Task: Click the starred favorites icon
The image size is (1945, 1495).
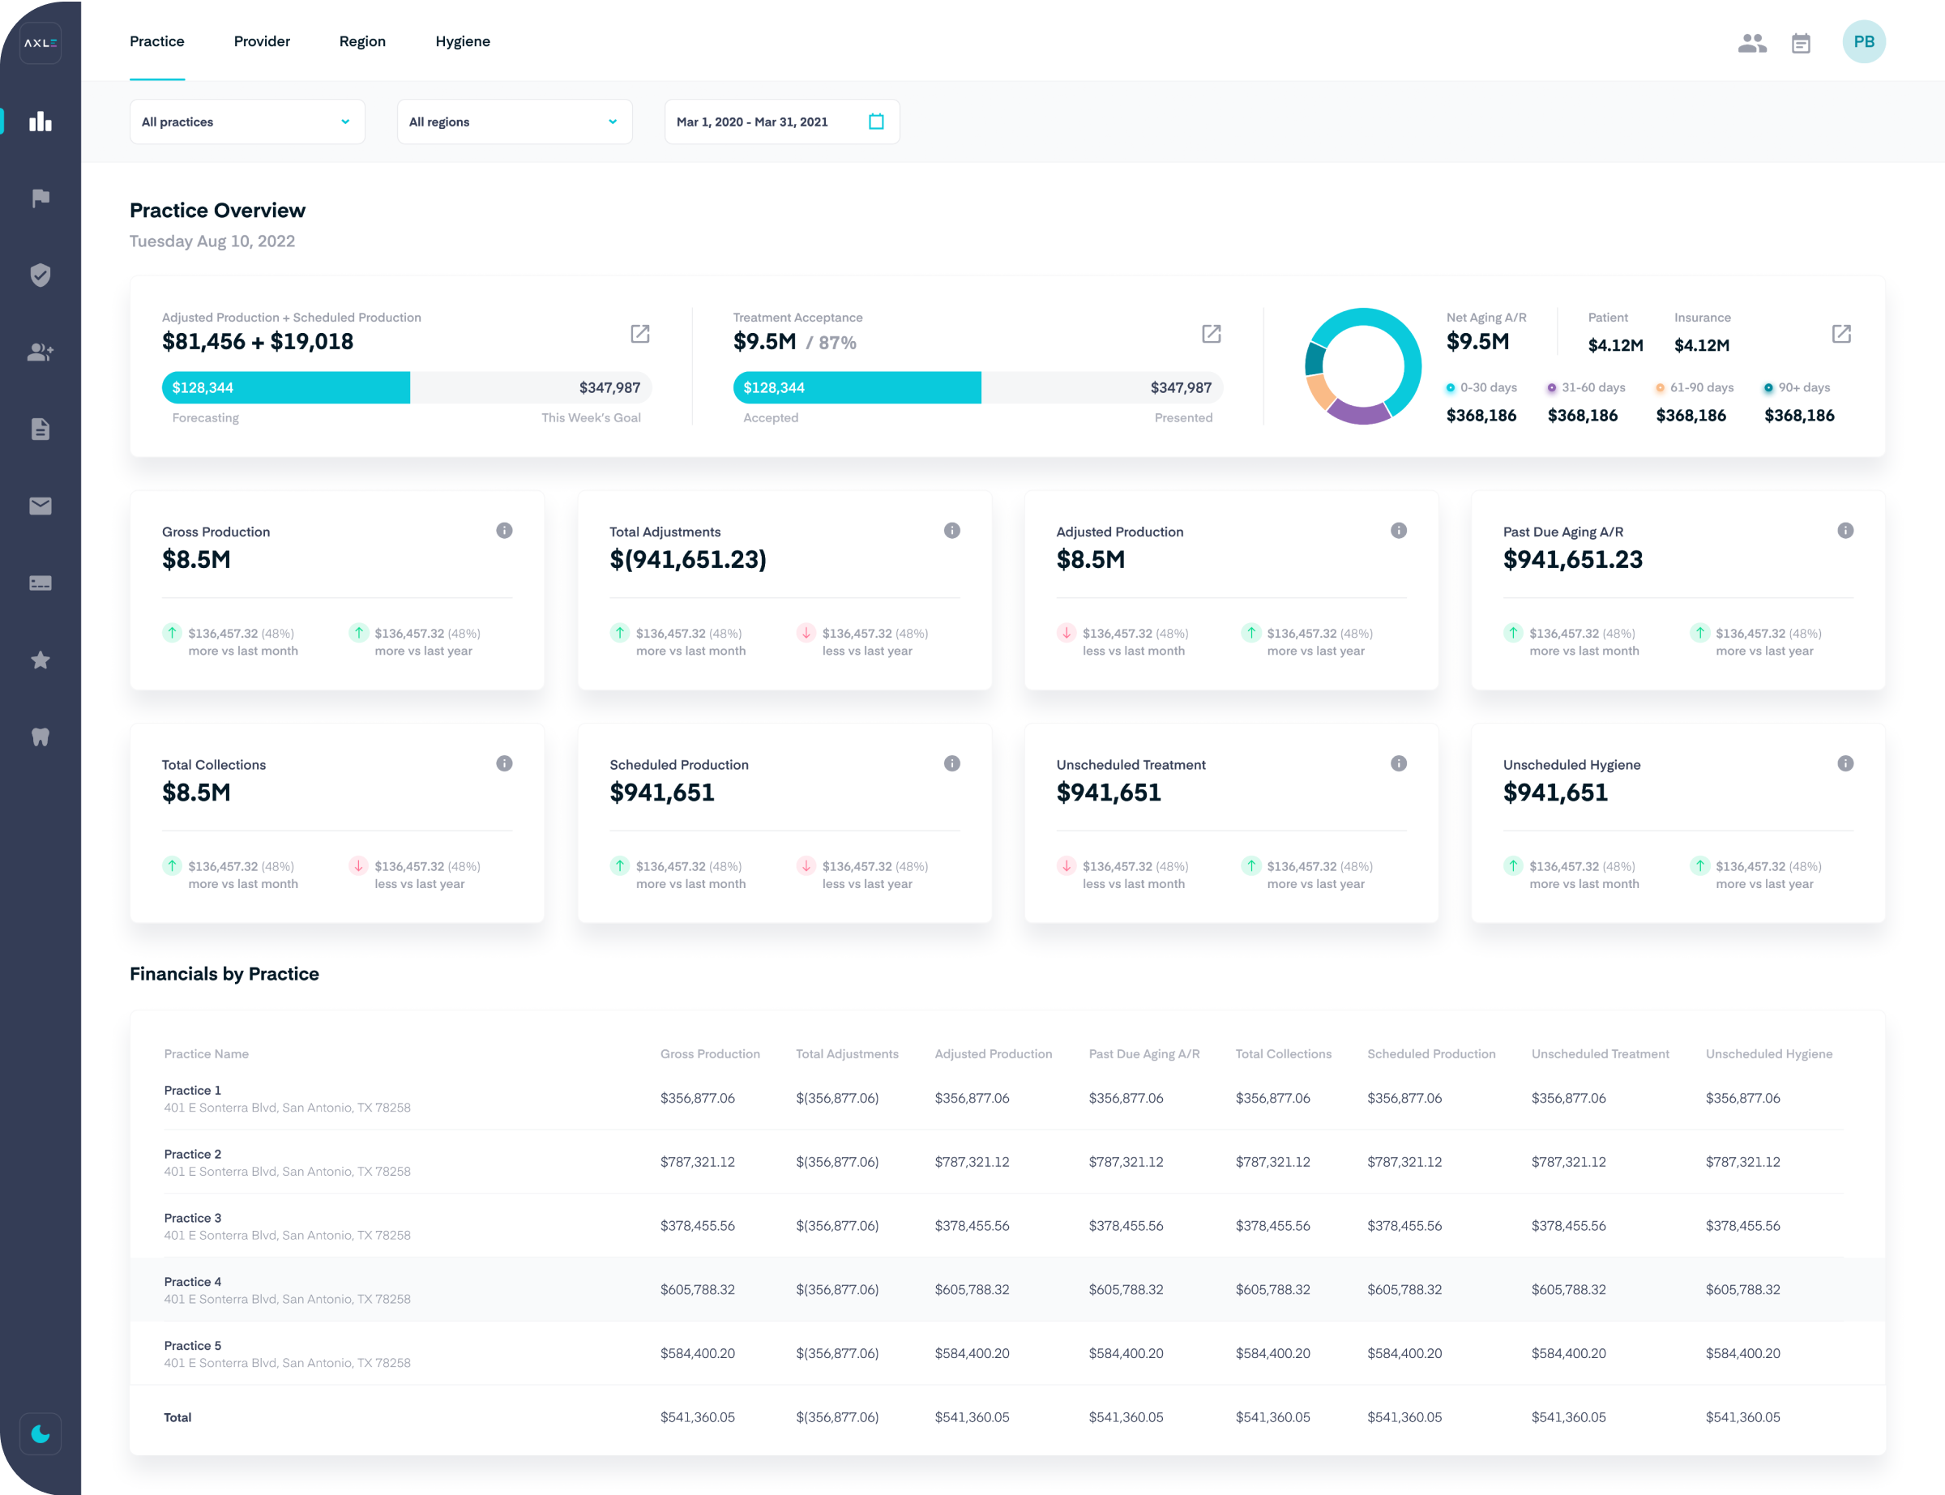Action: tap(40, 660)
